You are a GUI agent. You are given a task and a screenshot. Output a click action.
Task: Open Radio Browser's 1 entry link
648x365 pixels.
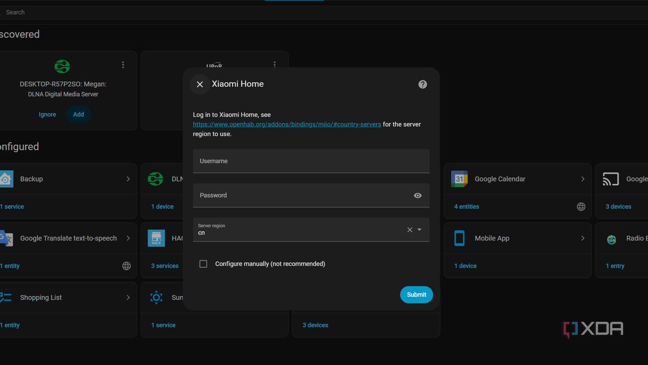[x=615, y=266]
